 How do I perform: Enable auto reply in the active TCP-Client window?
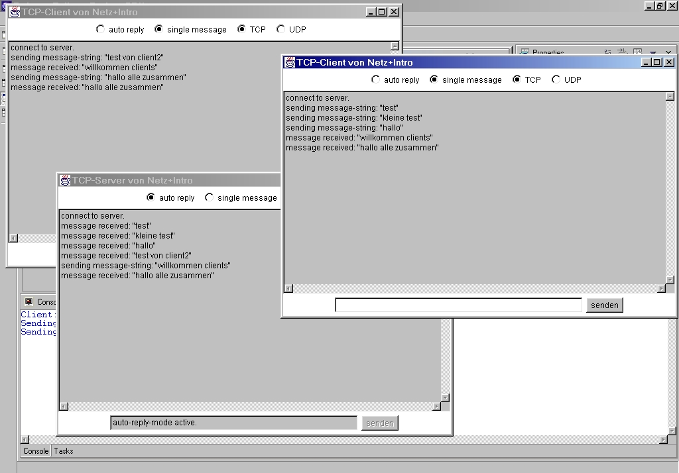[376, 79]
